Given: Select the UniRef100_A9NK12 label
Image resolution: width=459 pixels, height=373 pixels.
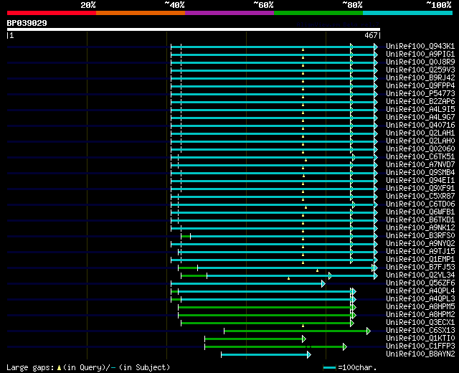Looking at the screenshot, I should pos(420,228).
